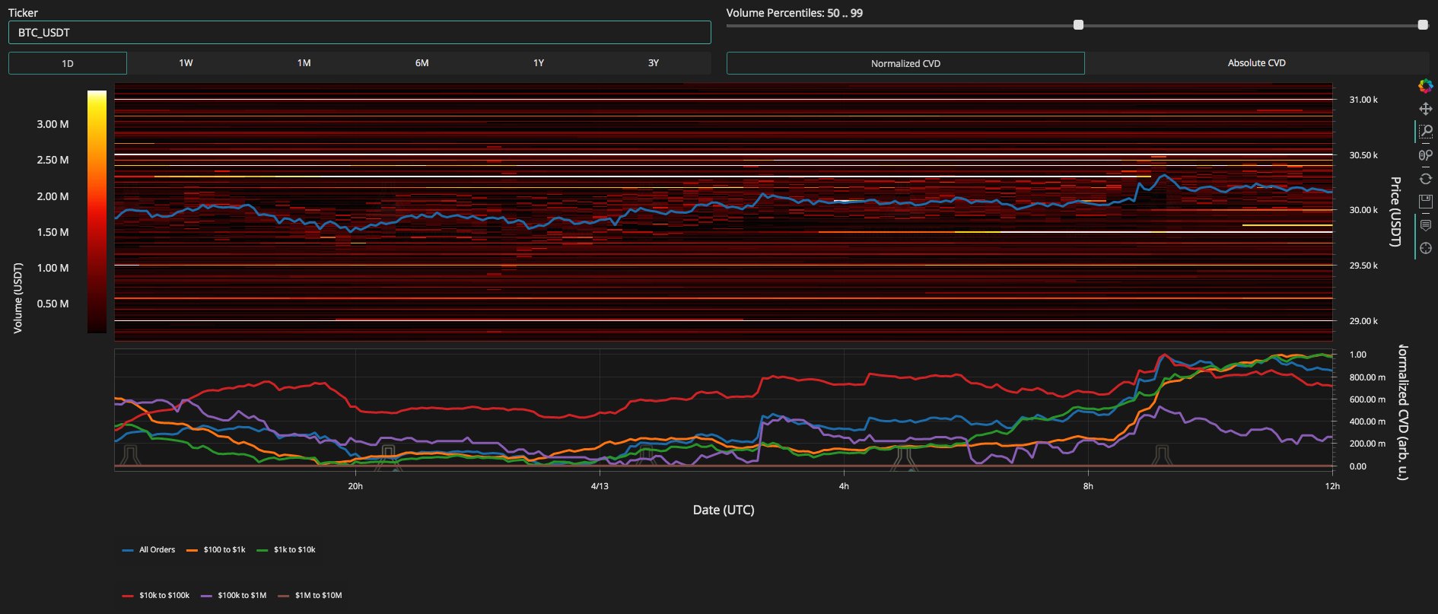Toggle the Crosshair tool
Viewport: 1438px width, 614px height.
(1425, 248)
